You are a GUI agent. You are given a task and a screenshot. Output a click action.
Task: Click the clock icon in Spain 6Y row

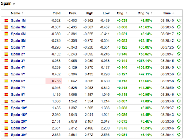pos(178,81)
